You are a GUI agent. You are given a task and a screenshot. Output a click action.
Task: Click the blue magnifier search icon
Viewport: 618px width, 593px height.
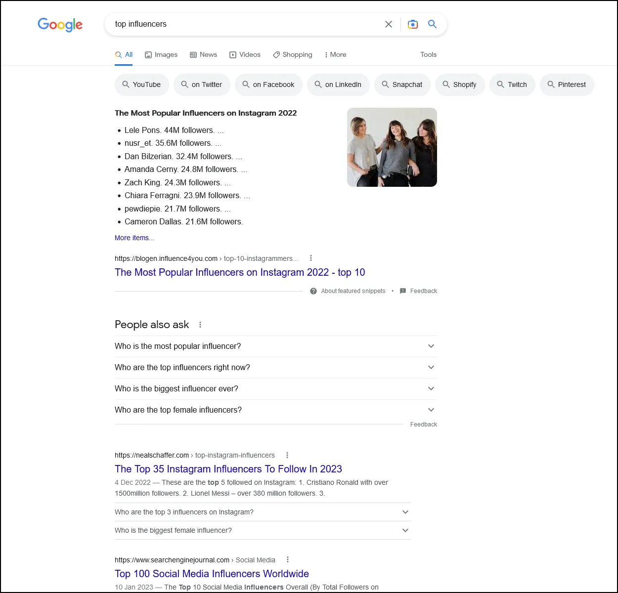click(x=432, y=24)
